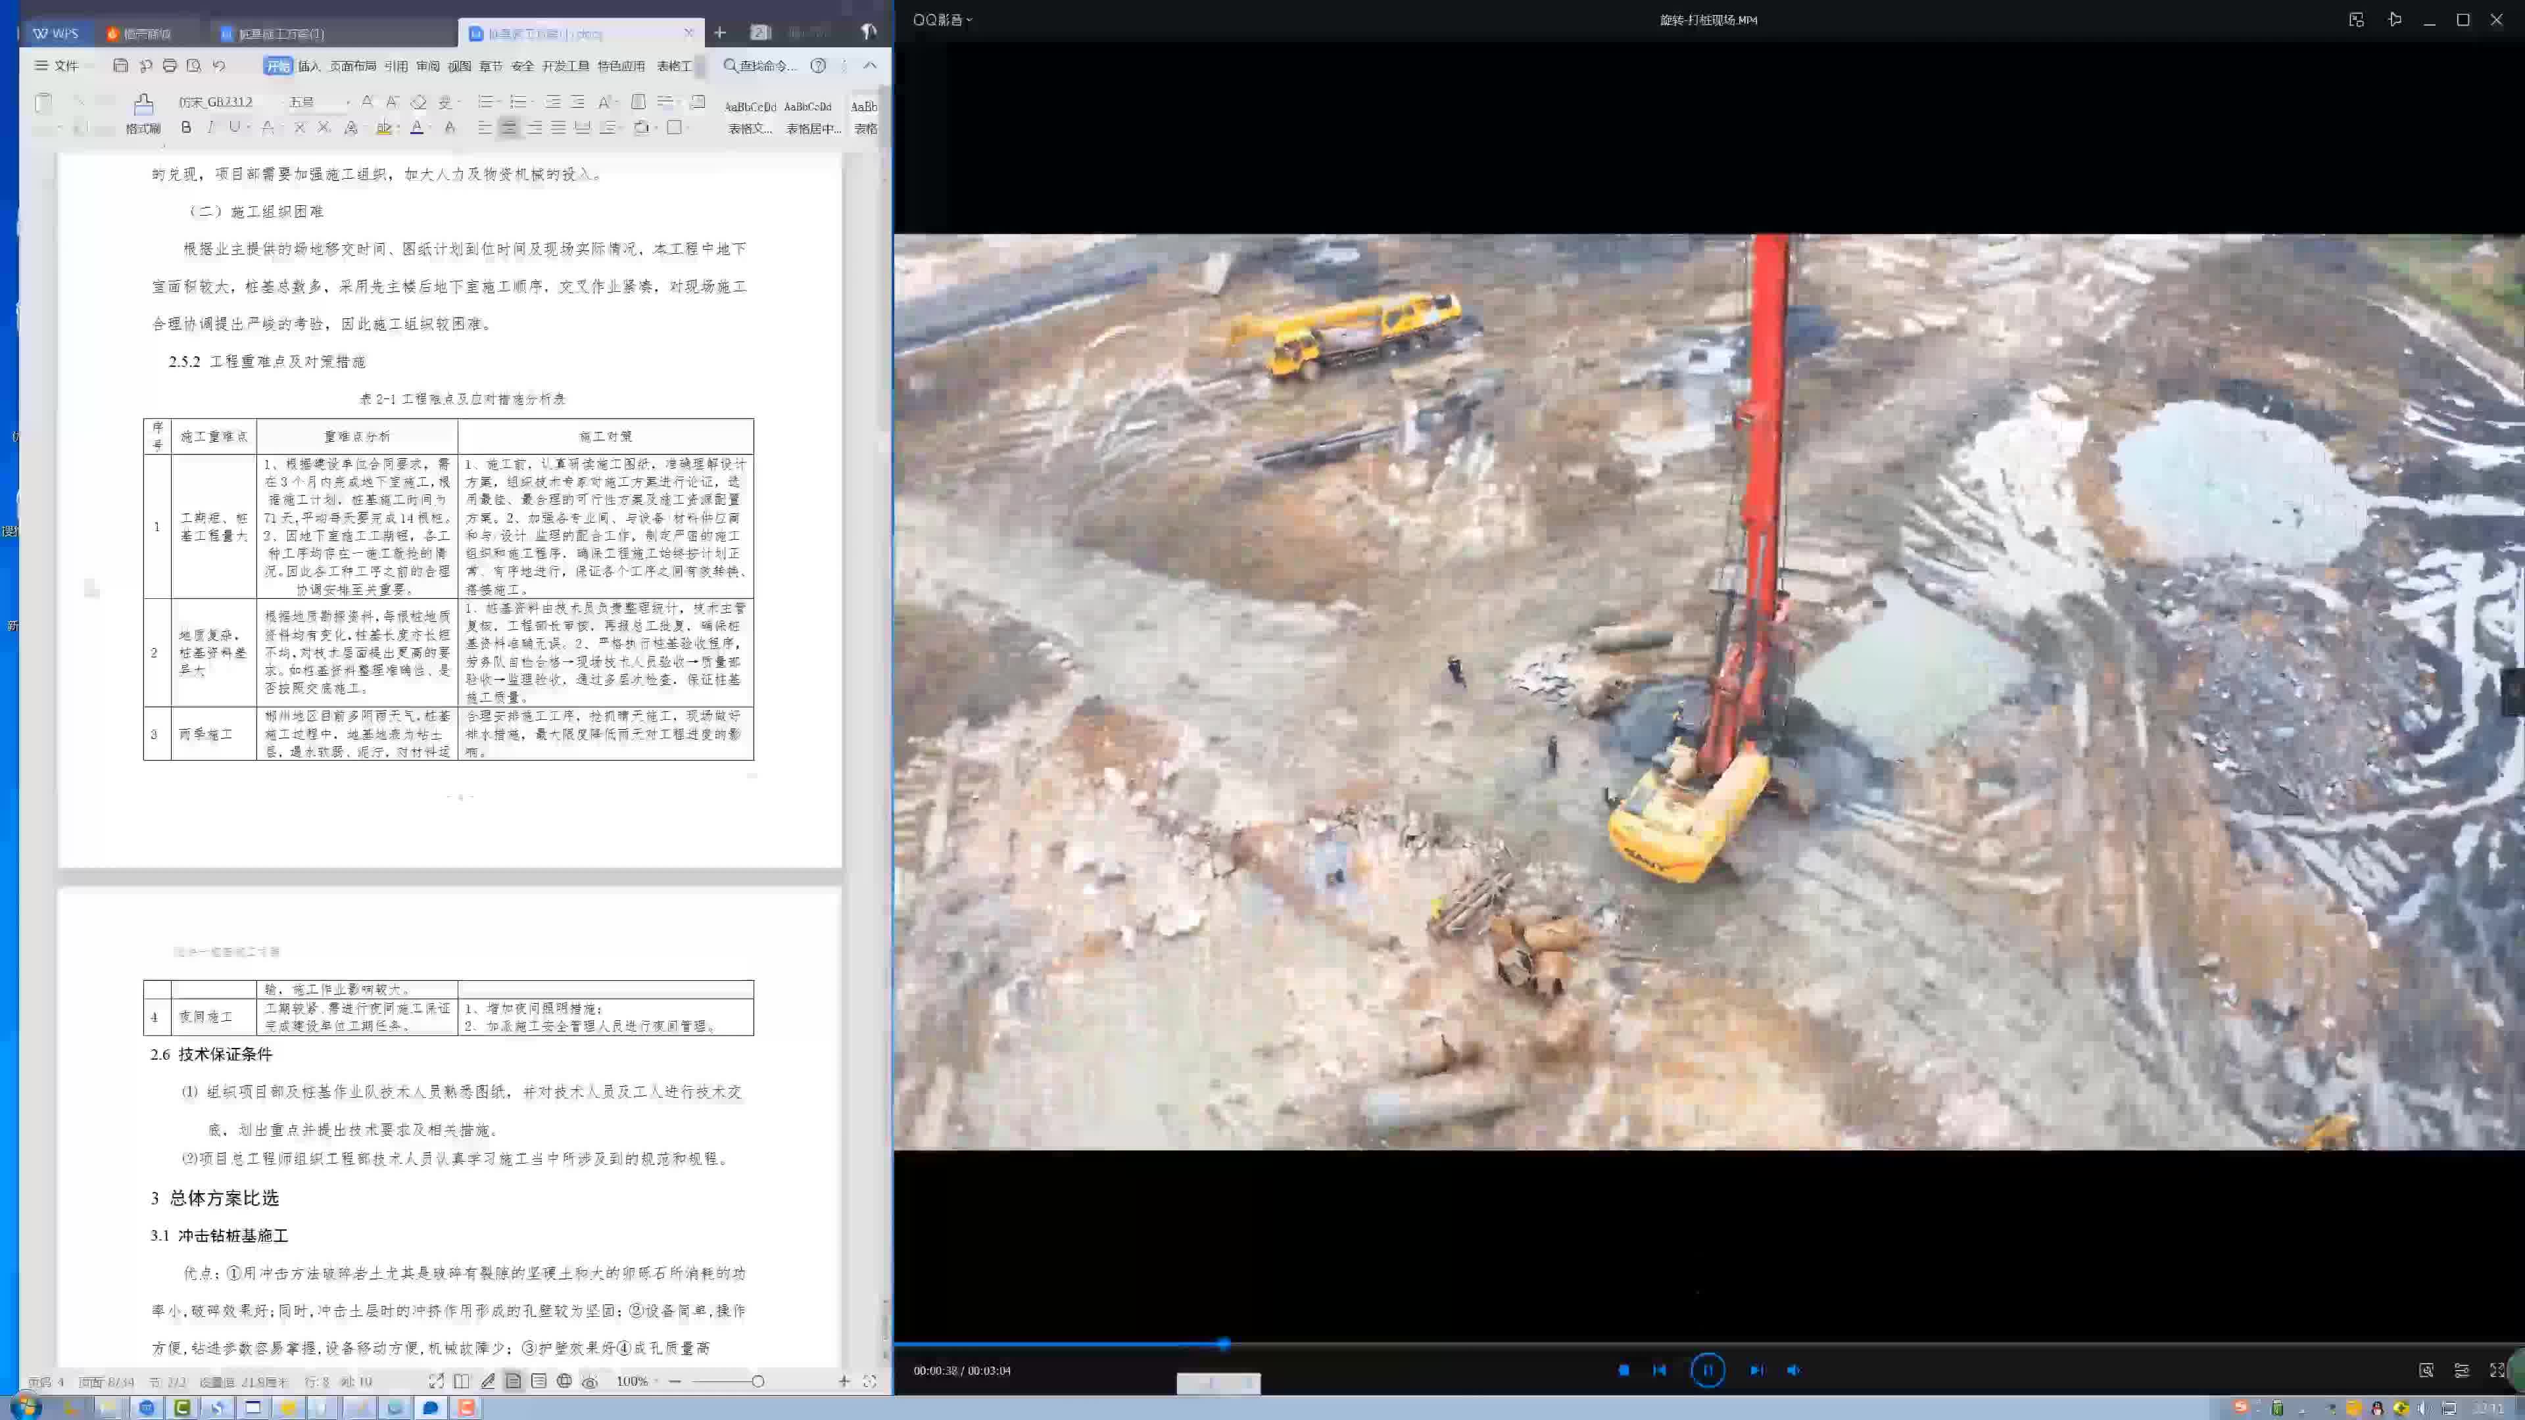
Task: Toggle superscript formatting
Action: click(x=300, y=128)
